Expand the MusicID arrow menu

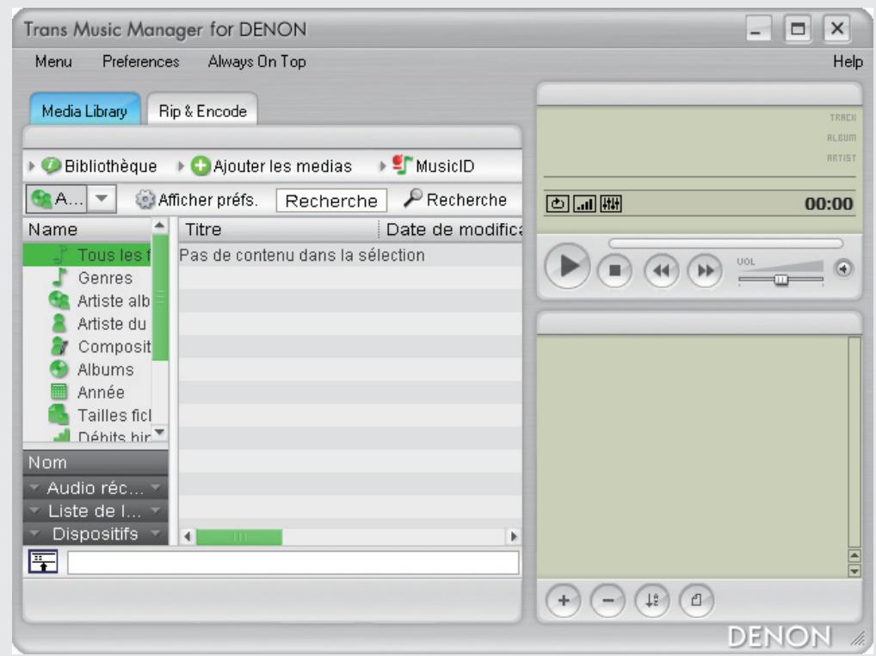click(x=382, y=166)
